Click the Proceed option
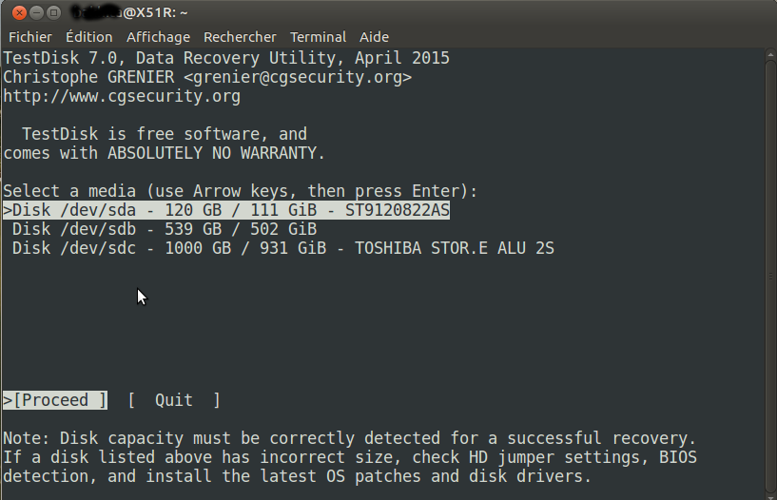This screenshot has width=777, height=500. coord(55,400)
